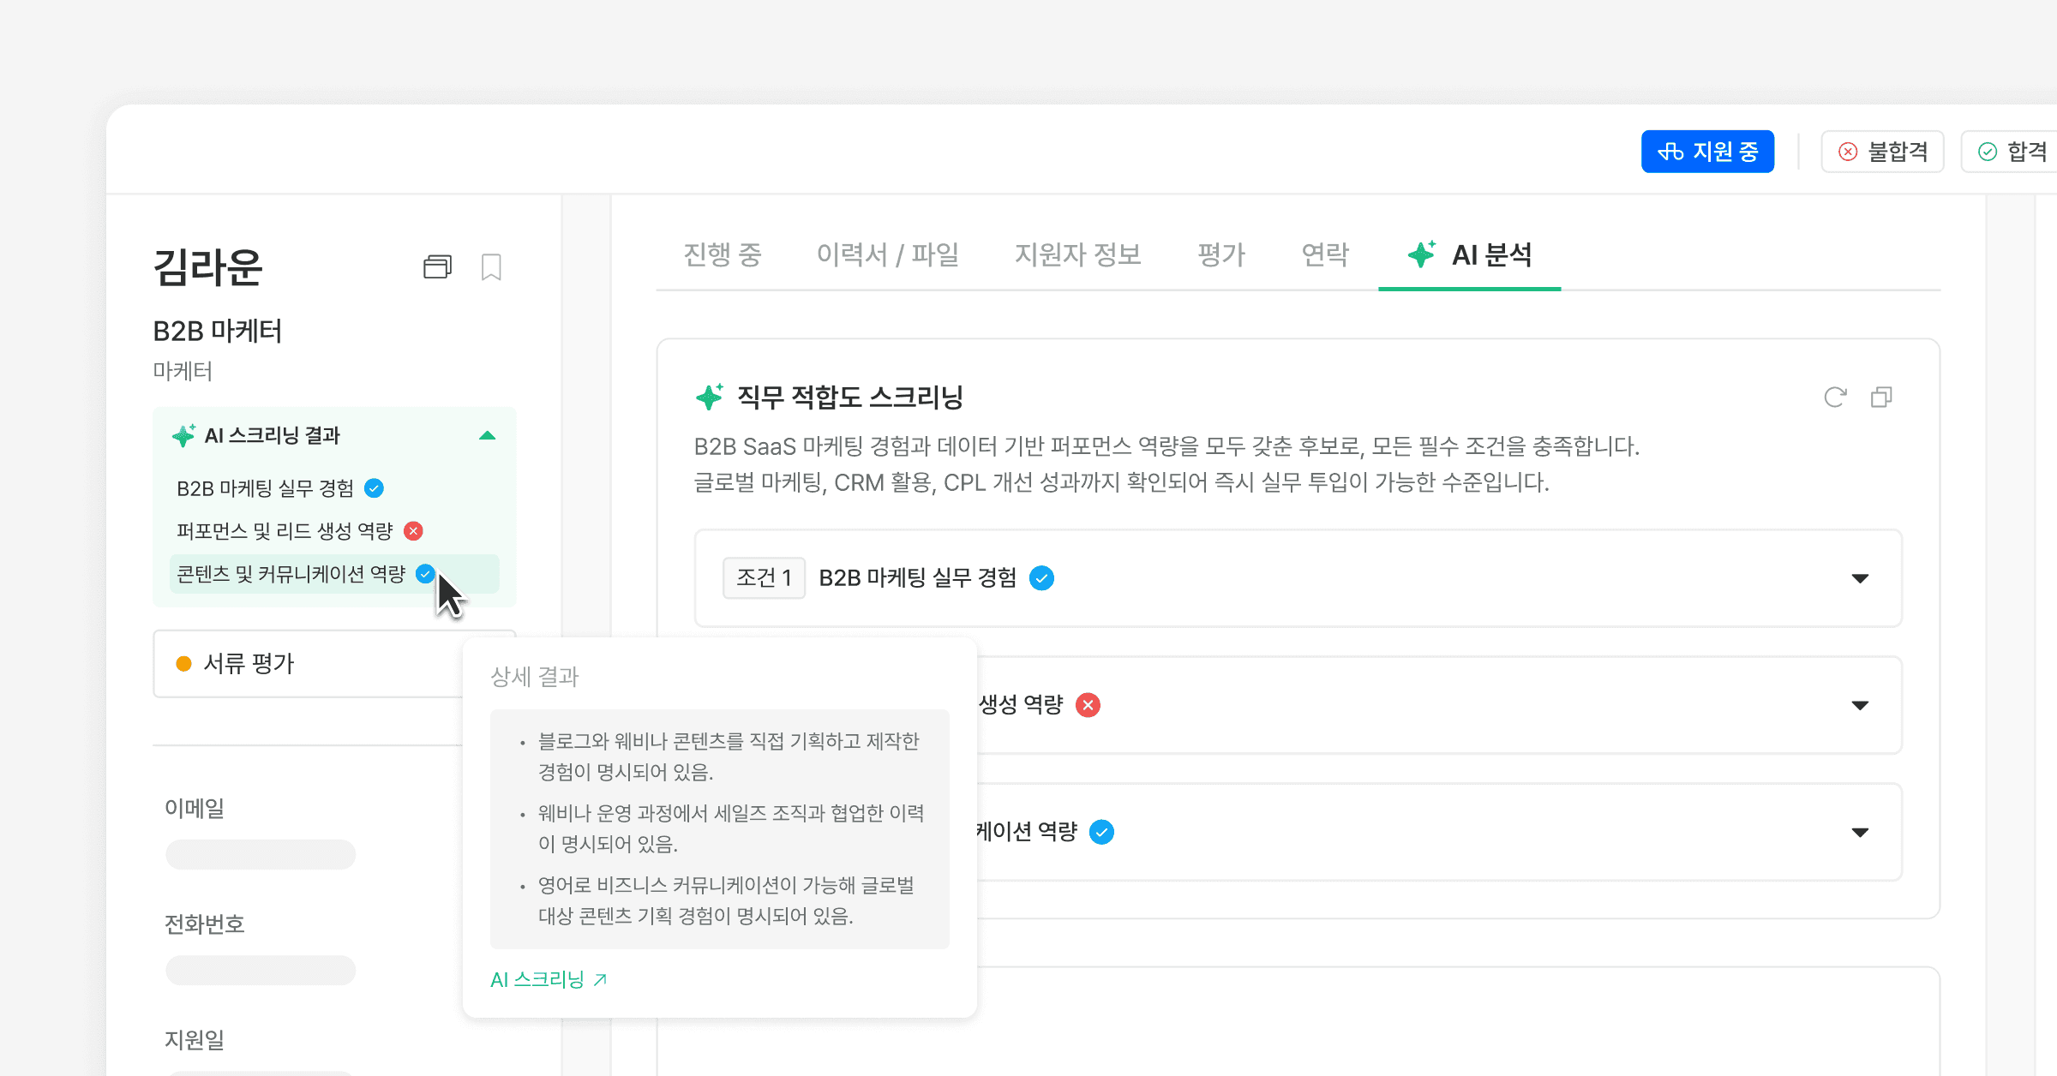Expand the 케이션 역량 condition row

tap(1859, 831)
